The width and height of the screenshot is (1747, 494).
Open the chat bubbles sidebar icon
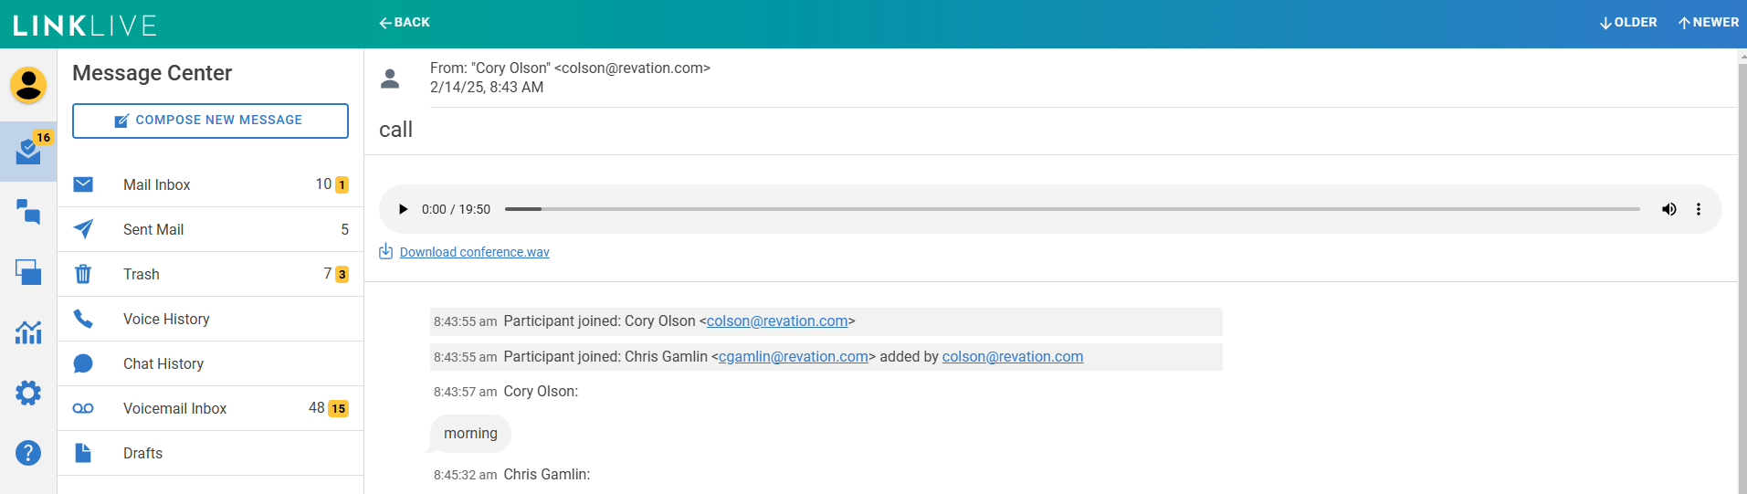pyautogui.click(x=28, y=212)
